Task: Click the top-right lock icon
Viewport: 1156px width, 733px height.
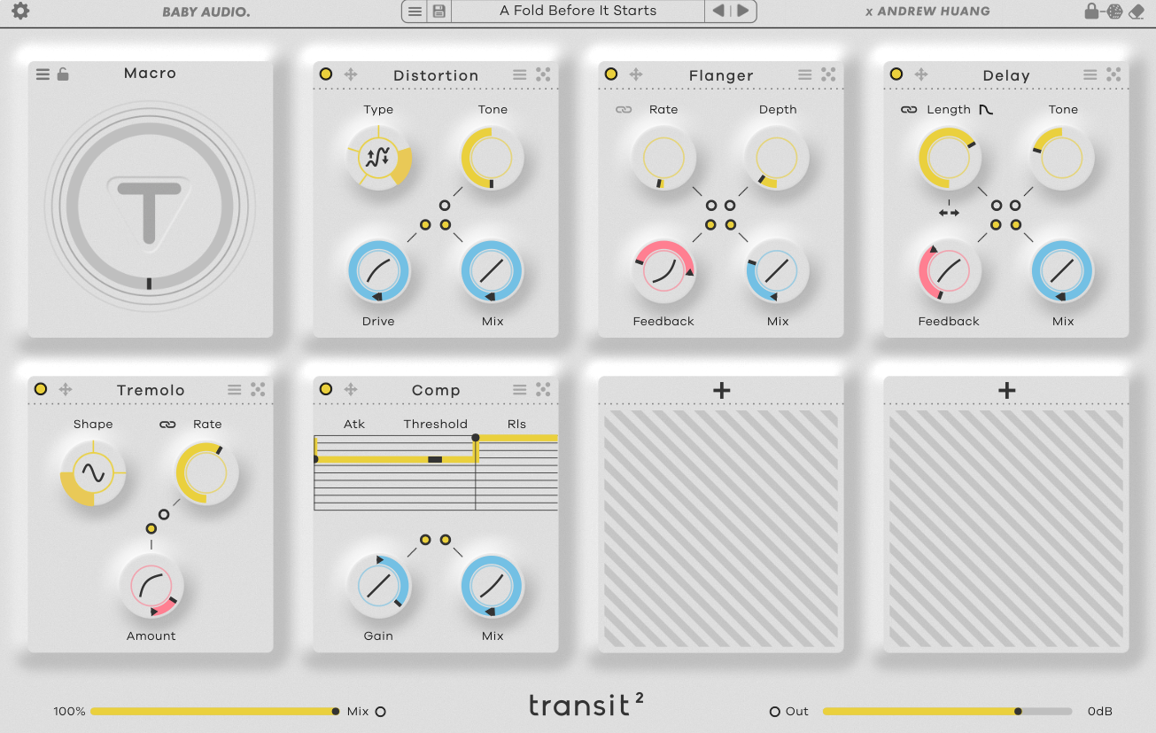Action: tap(1091, 12)
